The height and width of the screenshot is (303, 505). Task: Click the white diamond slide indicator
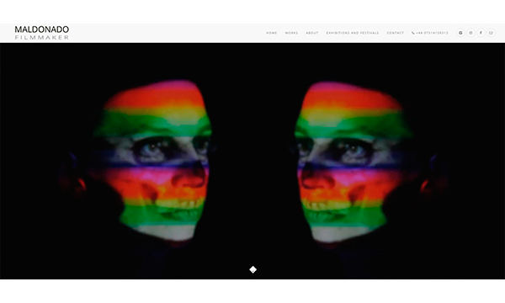click(x=252, y=269)
